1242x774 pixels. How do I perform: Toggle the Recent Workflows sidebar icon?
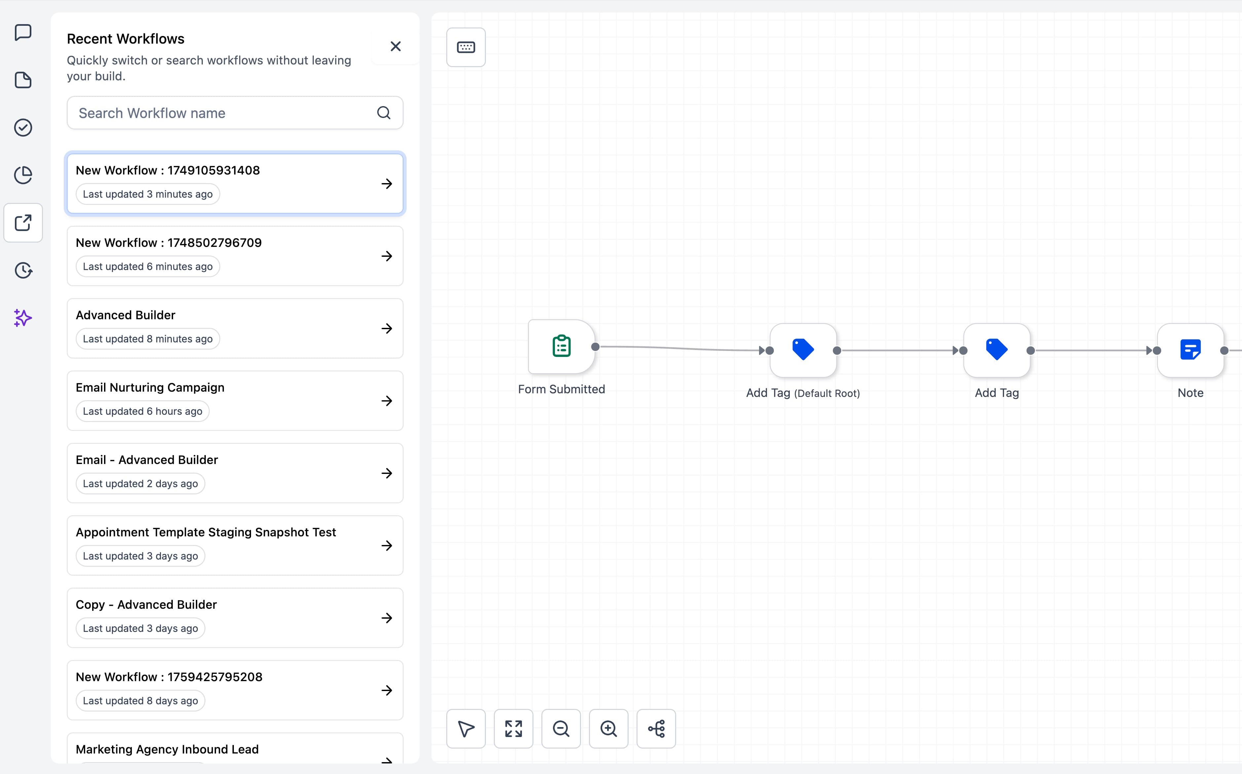(23, 223)
